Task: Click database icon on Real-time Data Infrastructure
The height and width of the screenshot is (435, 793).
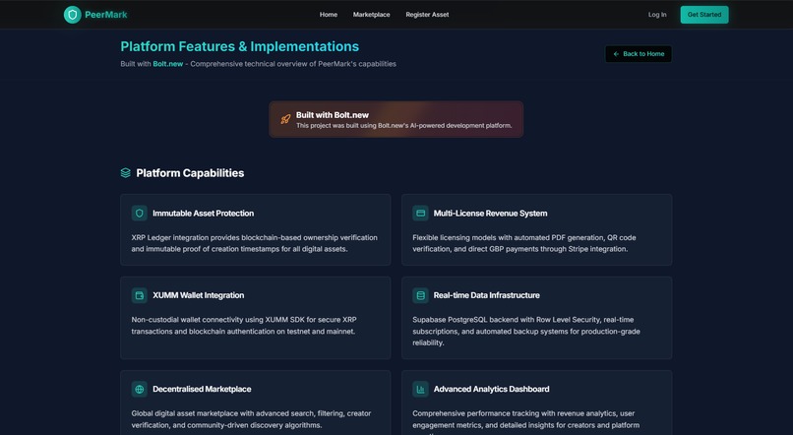Action: click(x=420, y=295)
